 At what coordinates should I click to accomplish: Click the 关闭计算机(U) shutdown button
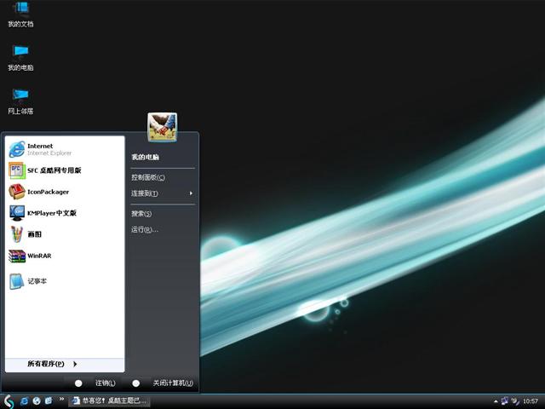163,383
